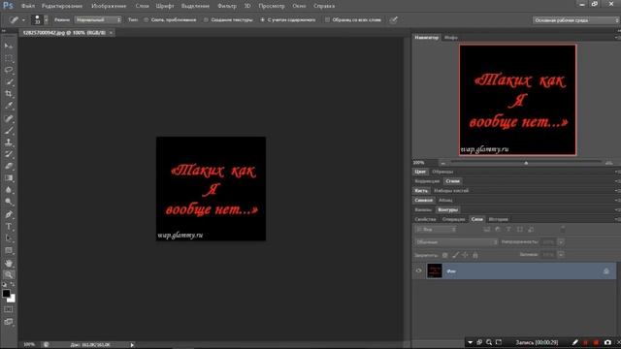Open the tool preset picker arrow
Viewport: 621px width, 349px height.
point(23,19)
